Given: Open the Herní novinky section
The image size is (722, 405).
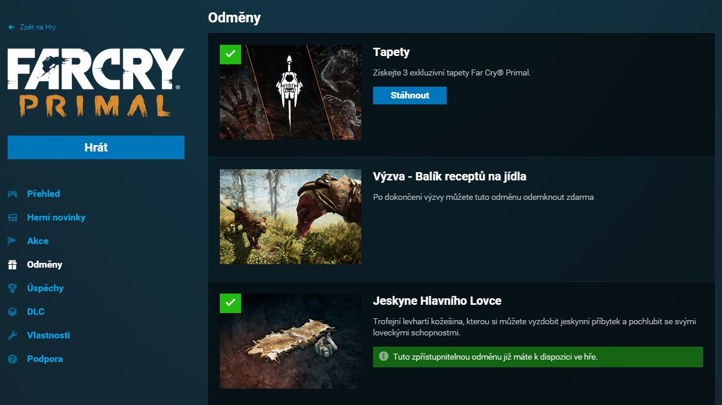Looking at the screenshot, I should (x=56, y=218).
